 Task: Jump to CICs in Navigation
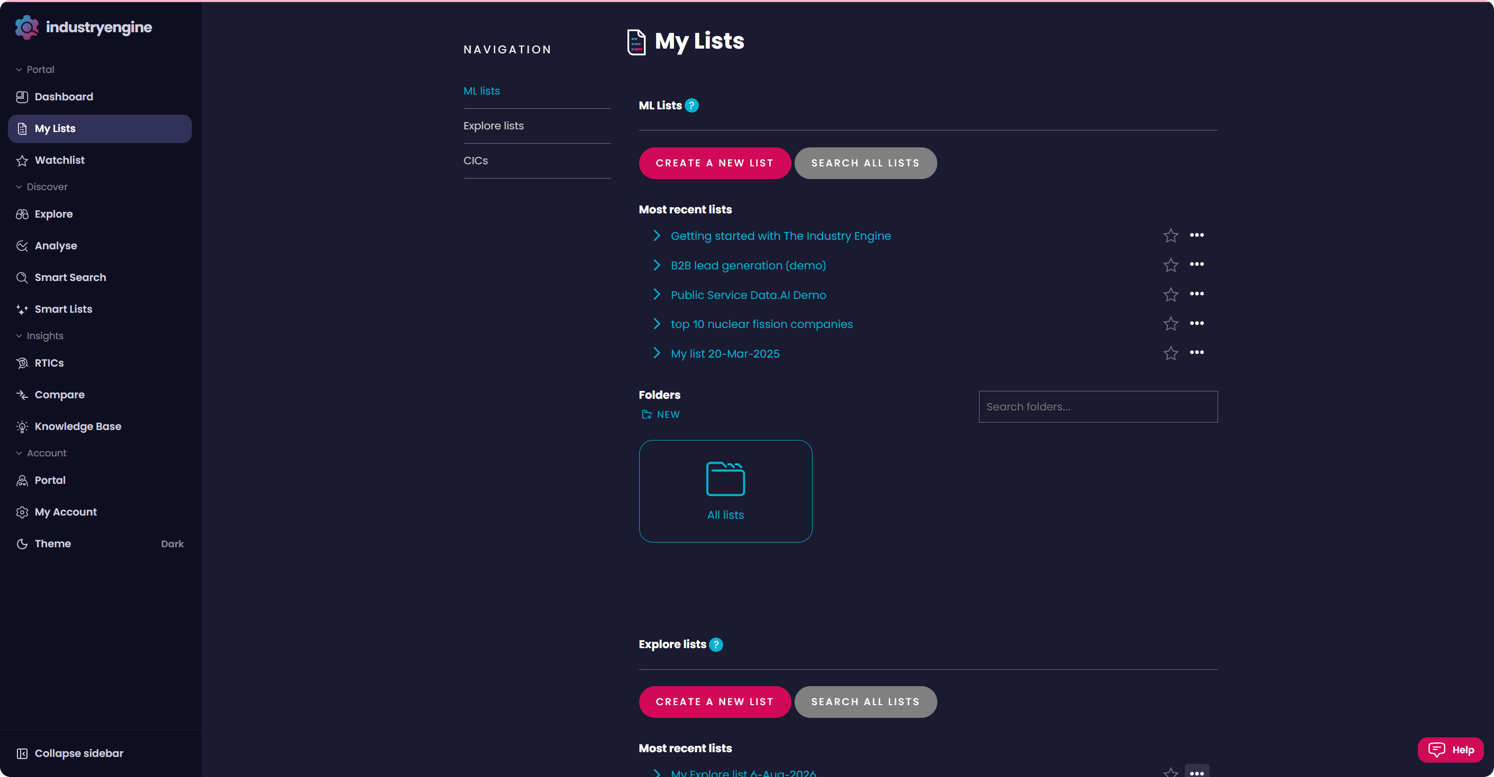click(x=476, y=161)
